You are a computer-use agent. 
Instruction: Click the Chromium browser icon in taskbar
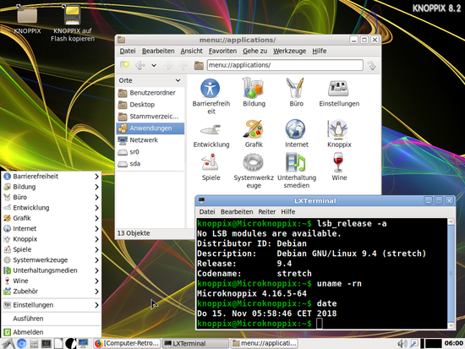click(21, 344)
